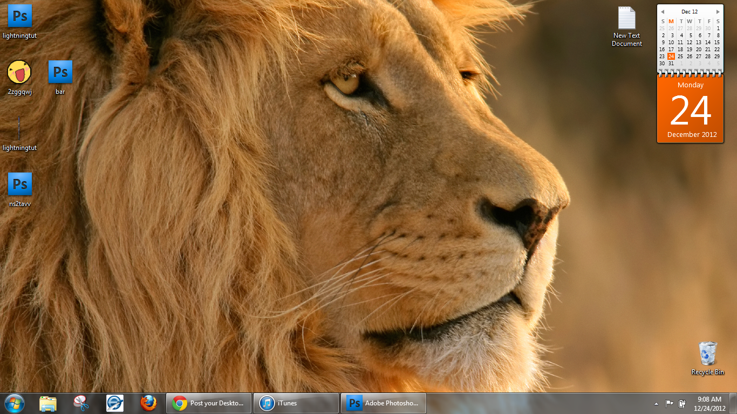
Task: Select date 31 in the calendar grid
Action: pos(671,63)
